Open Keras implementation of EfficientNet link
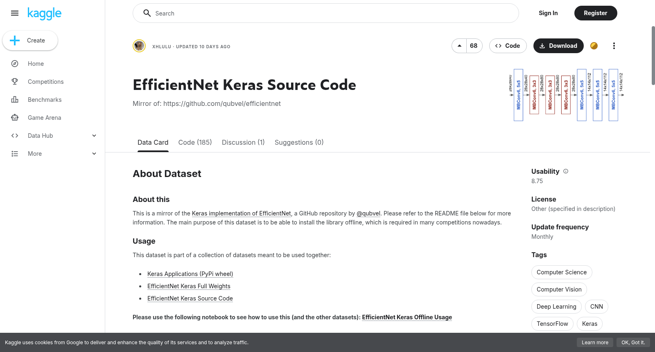The image size is (655, 352). click(241, 213)
